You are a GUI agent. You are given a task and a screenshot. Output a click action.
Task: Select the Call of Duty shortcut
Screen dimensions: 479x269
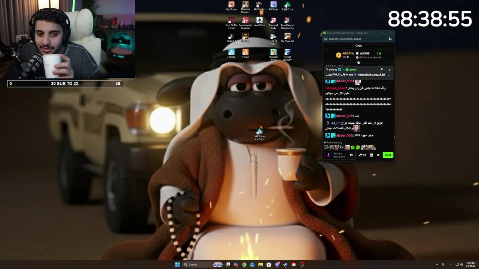coord(274,39)
